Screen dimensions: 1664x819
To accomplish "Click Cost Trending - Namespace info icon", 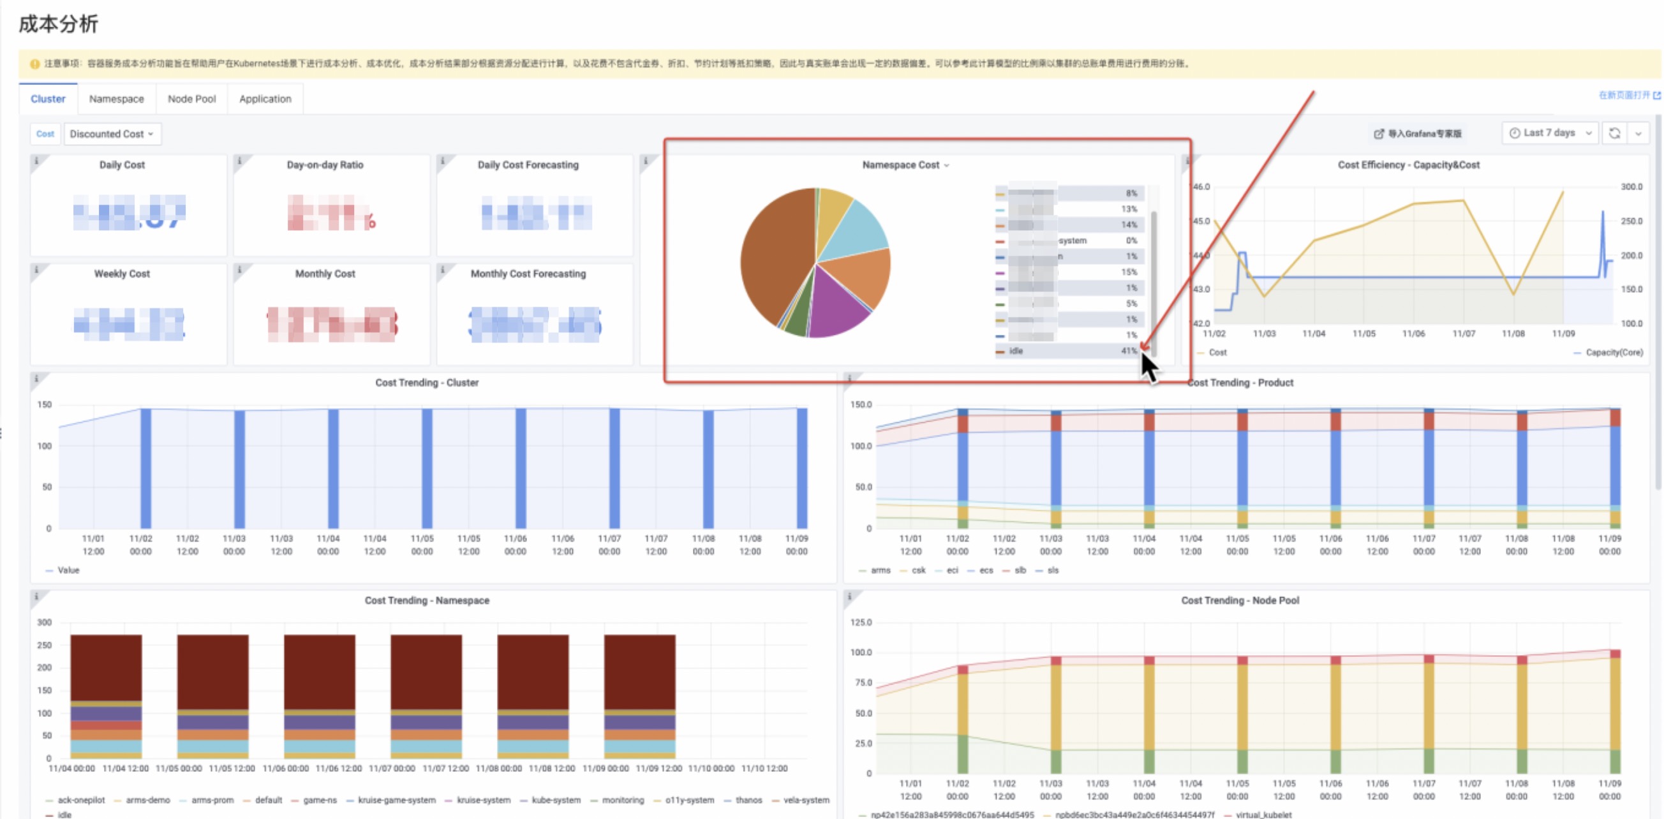I will coord(37,596).
